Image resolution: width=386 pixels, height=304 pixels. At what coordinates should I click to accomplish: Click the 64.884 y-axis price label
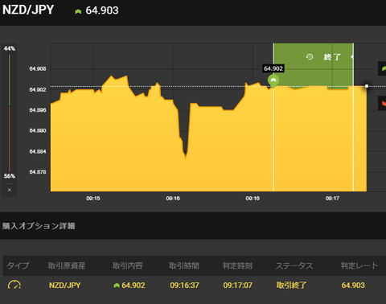pyautogui.click(x=38, y=151)
